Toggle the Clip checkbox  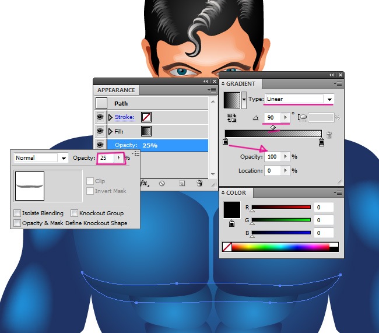coord(90,181)
